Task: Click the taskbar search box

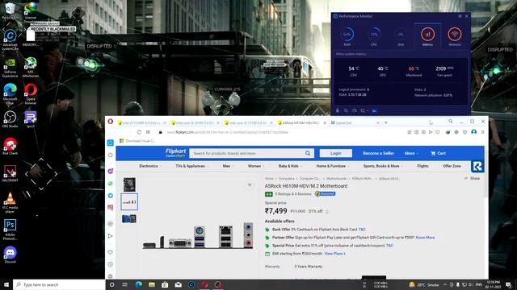Action: click(59, 284)
